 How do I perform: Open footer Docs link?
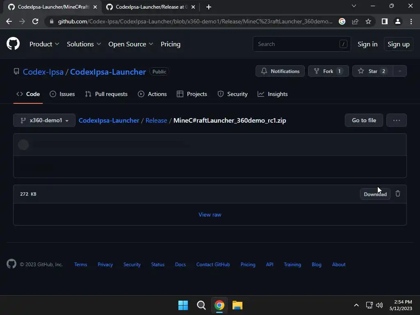pos(180,265)
